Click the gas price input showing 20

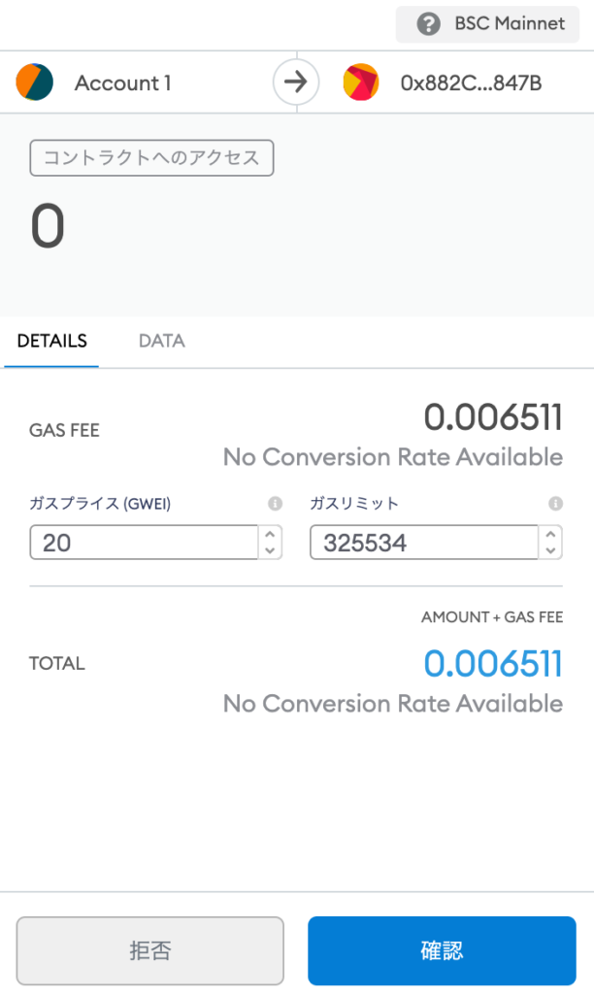coord(146,542)
